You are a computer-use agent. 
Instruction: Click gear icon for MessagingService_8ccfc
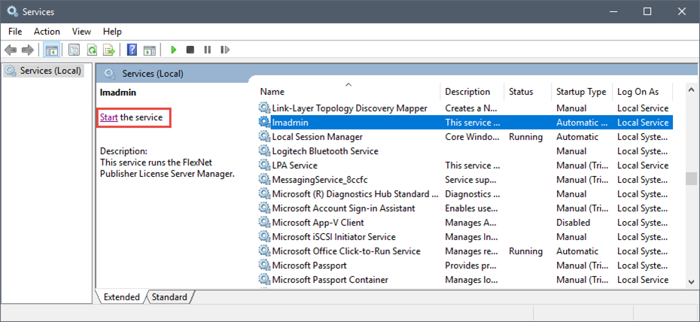(265, 179)
